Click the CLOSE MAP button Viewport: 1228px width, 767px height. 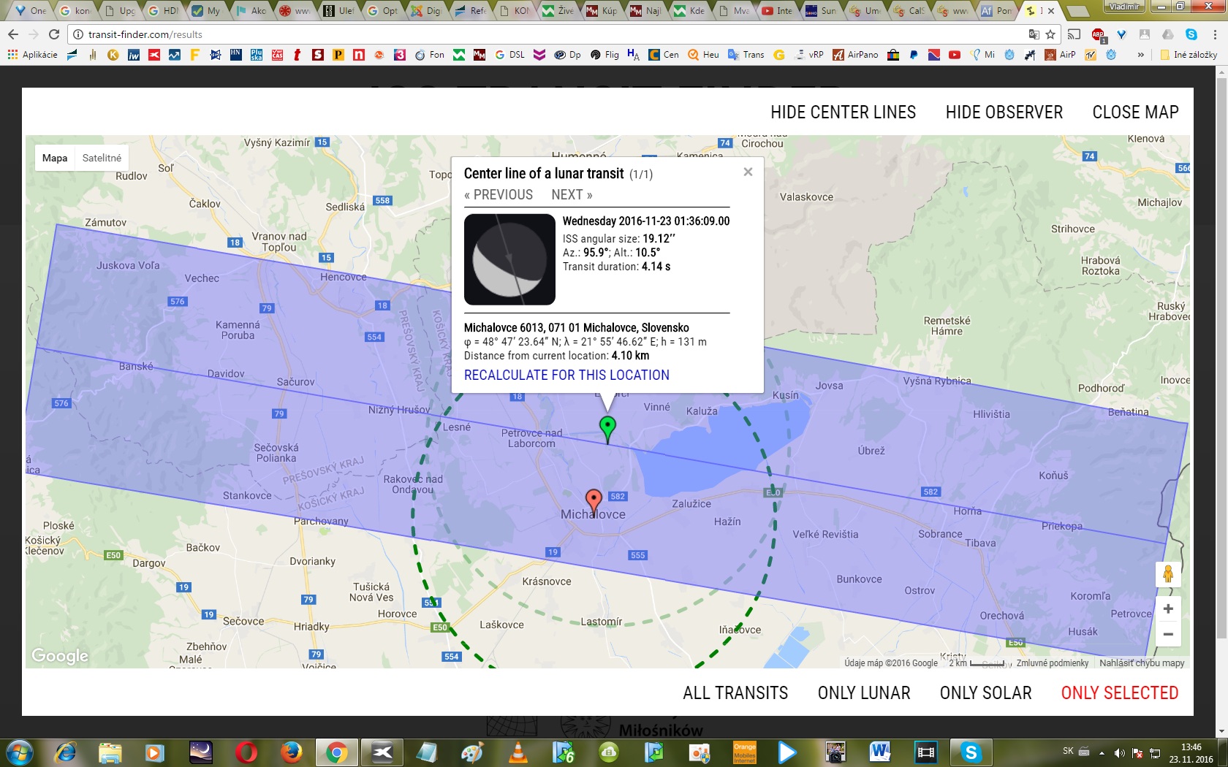[1135, 112]
